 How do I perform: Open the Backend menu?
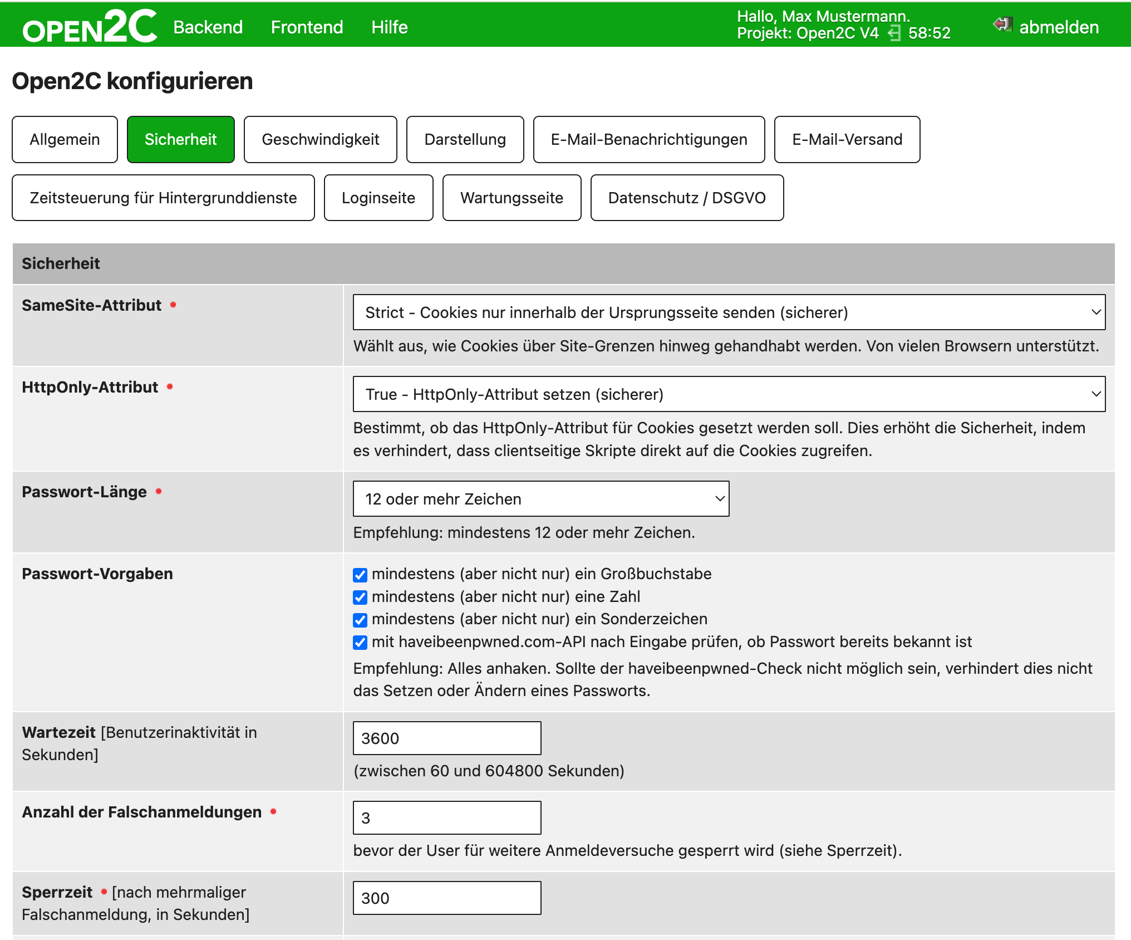[208, 27]
